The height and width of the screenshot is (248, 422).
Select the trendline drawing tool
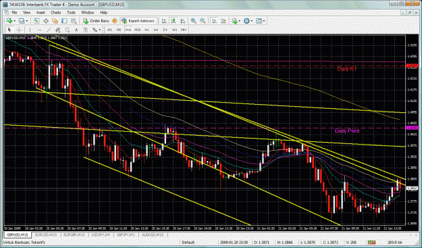[x=49, y=30]
